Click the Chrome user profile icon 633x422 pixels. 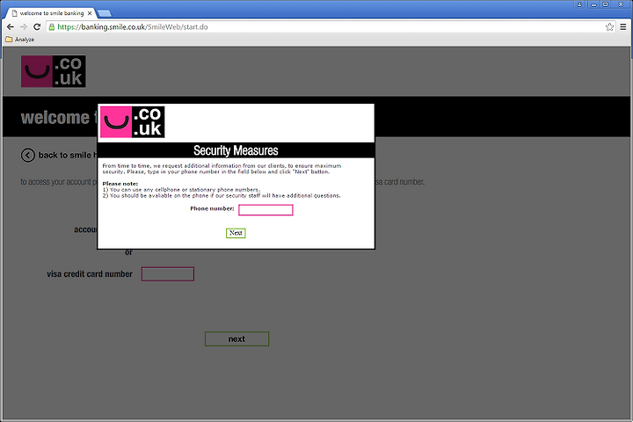coord(579,4)
